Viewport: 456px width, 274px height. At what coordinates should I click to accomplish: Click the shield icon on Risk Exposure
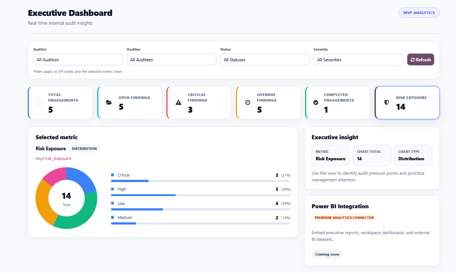point(386,103)
